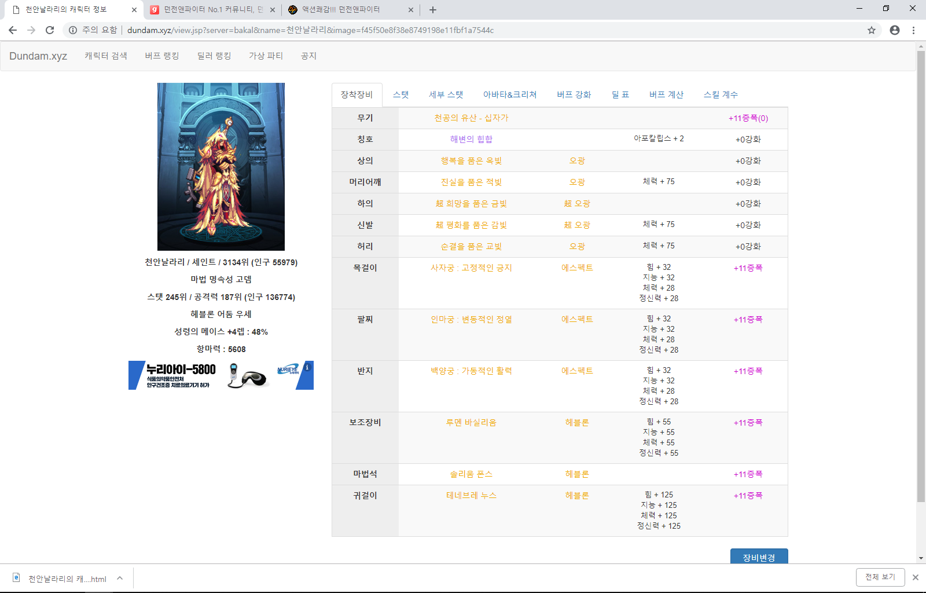
Task: Open the 공지 menu
Action: 309,56
